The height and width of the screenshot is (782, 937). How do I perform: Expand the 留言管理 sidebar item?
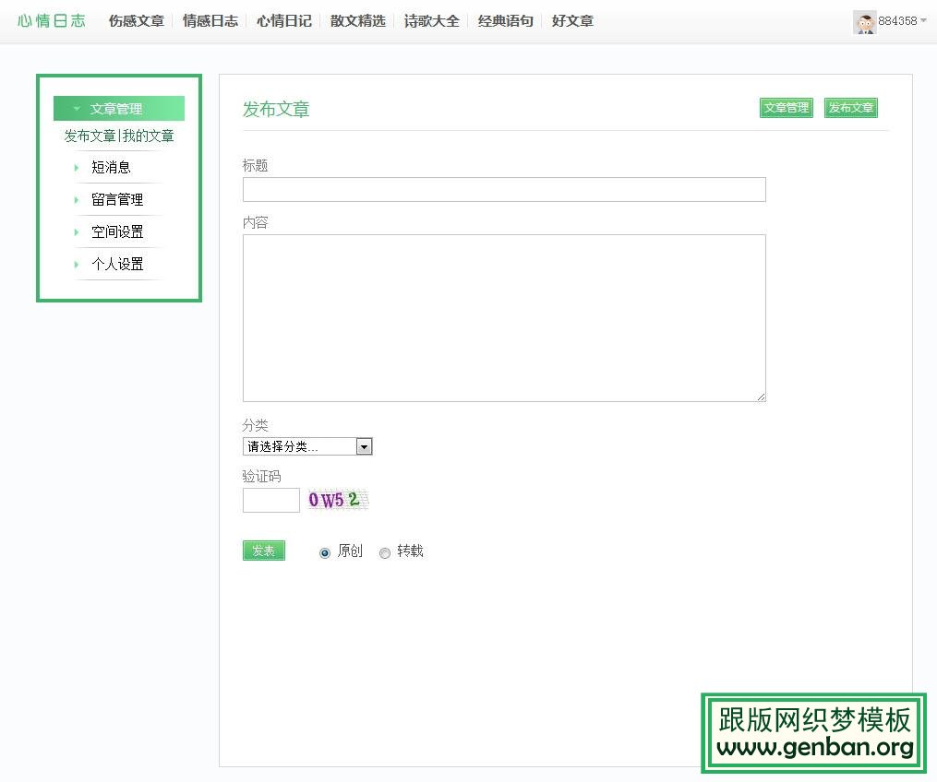click(118, 199)
